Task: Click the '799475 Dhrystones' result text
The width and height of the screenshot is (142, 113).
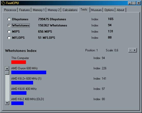Action: [x=52, y=19]
